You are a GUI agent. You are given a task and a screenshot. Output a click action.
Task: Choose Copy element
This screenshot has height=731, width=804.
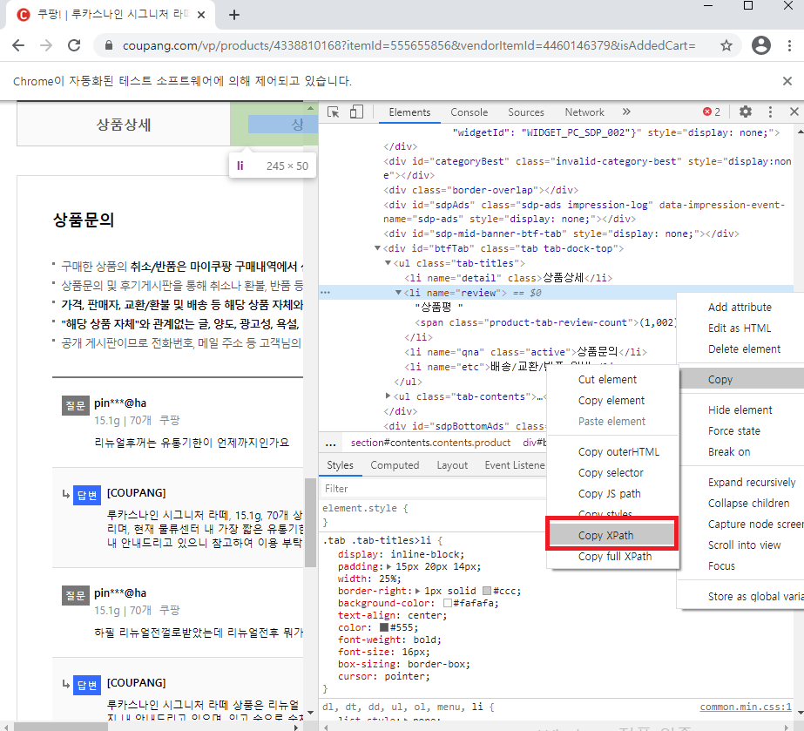pos(612,401)
